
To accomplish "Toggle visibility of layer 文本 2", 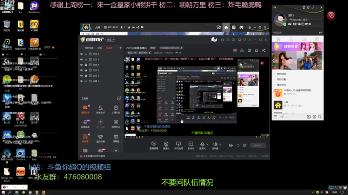I will coord(81,75).
